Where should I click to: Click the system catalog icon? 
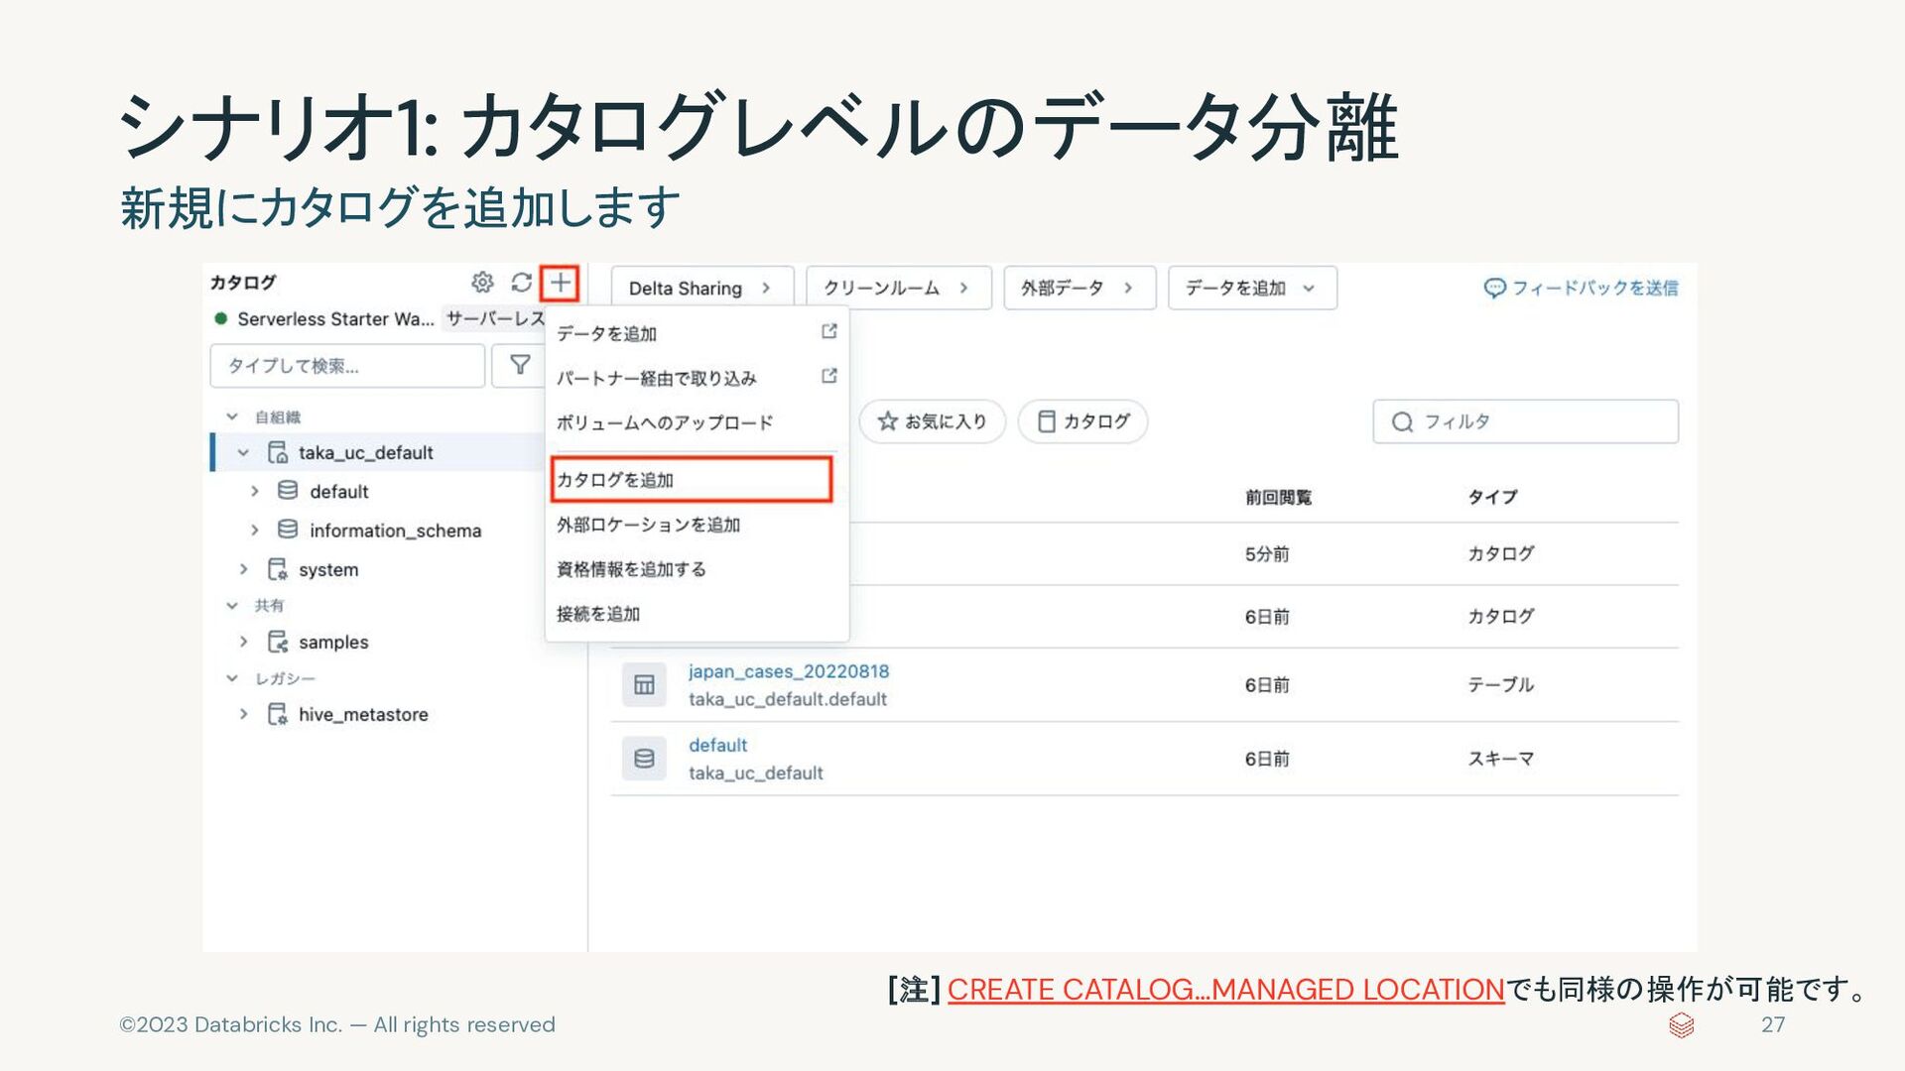(278, 569)
